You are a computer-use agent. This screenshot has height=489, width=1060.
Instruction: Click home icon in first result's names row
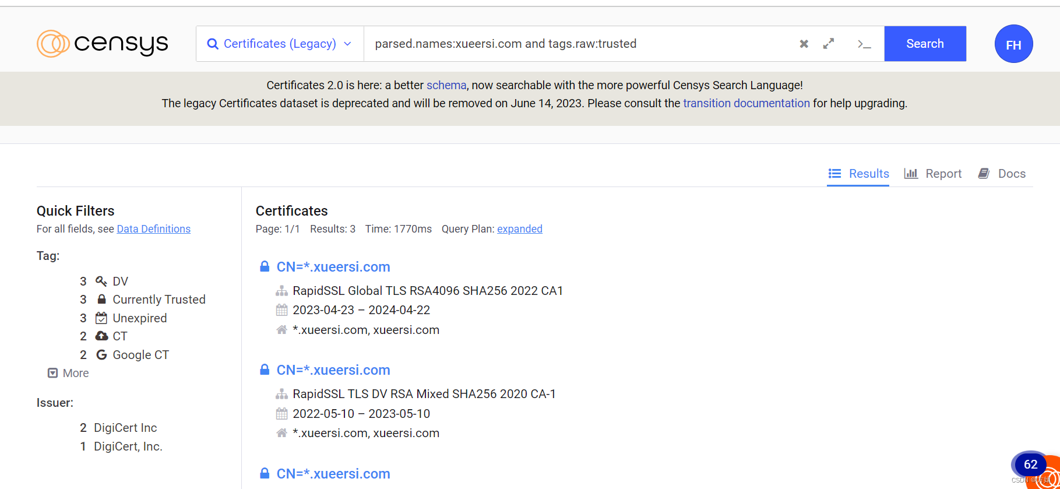281,330
